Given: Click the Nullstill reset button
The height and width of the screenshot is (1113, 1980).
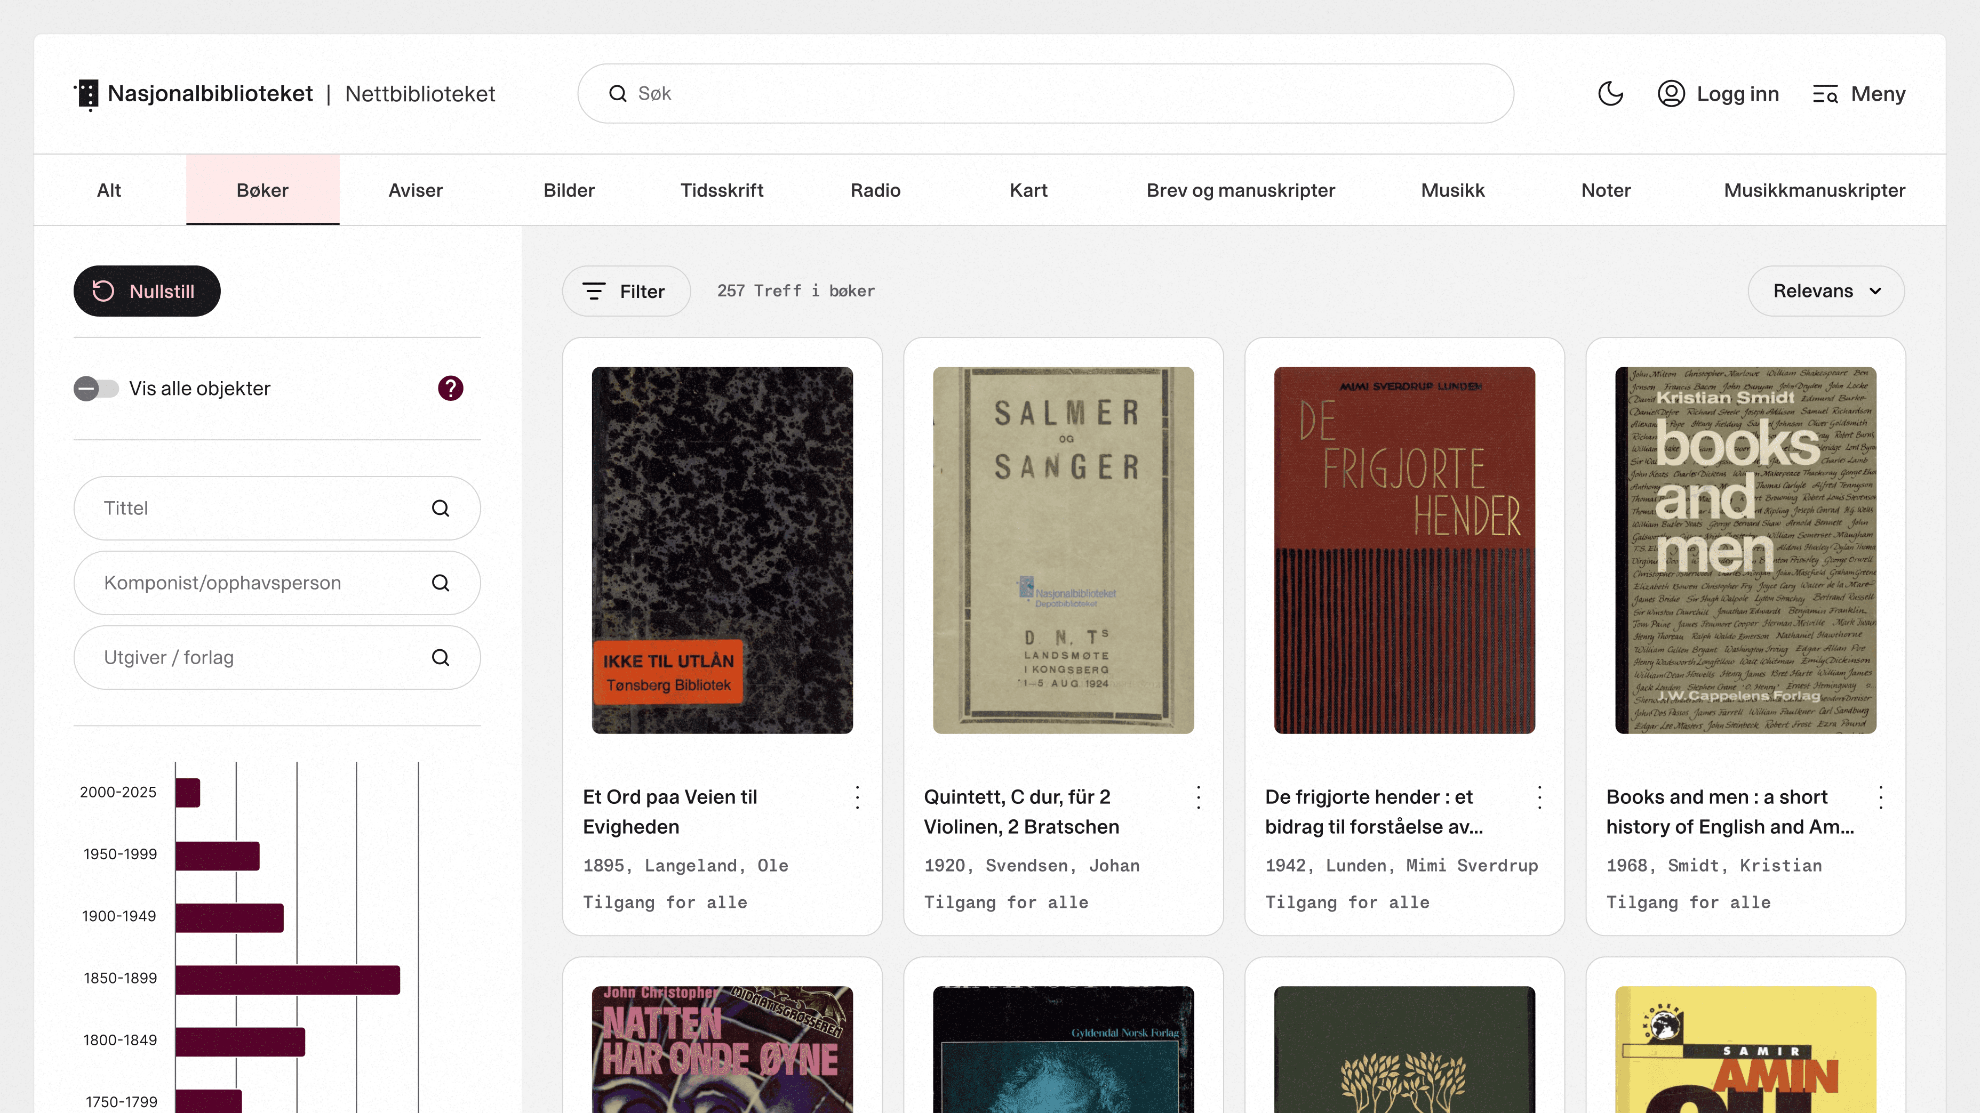Looking at the screenshot, I should point(147,291).
